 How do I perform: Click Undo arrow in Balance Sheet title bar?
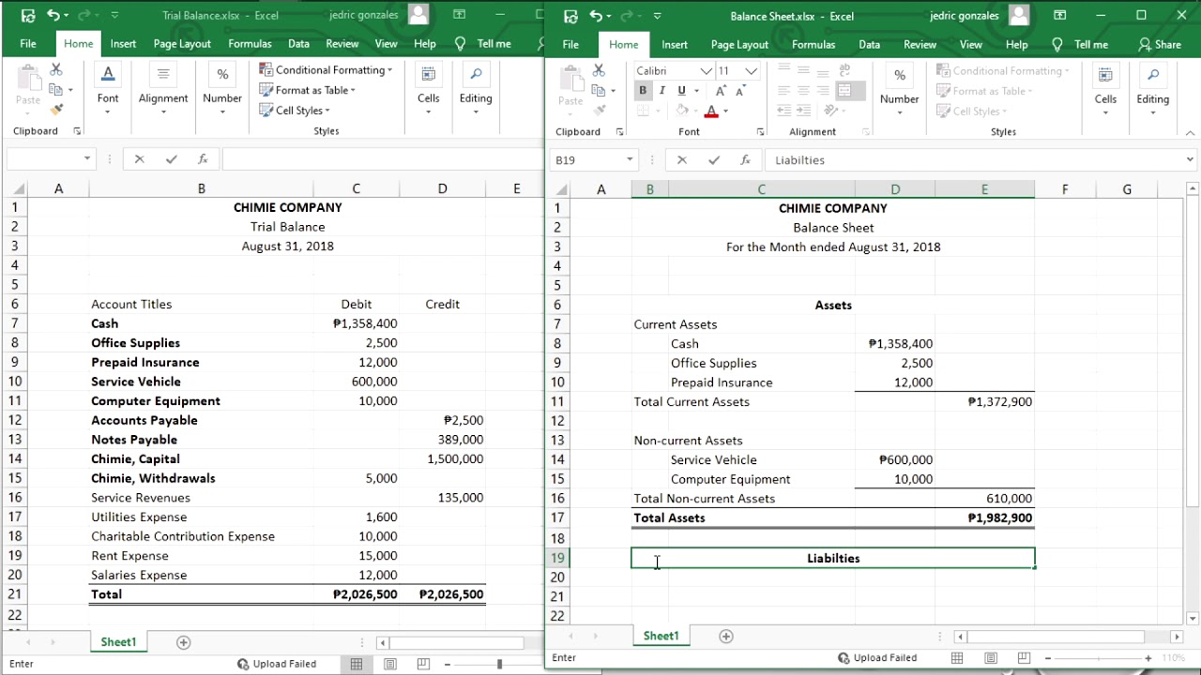[x=596, y=16]
